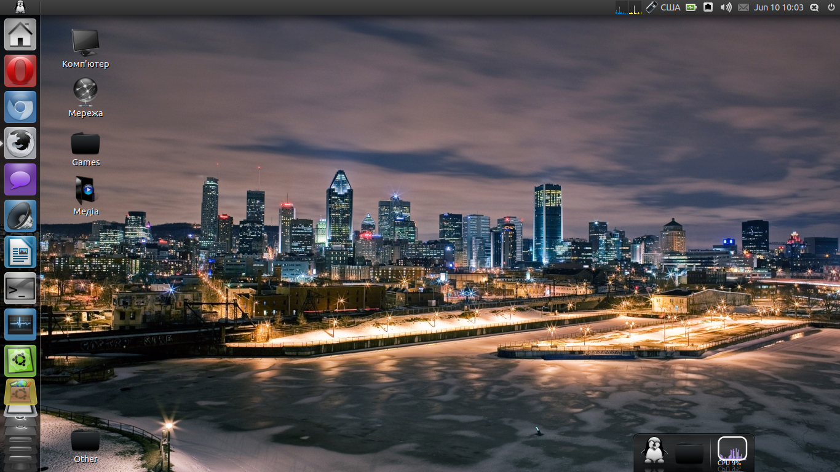Open the messaging envelope indicator menu

(x=743, y=7)
